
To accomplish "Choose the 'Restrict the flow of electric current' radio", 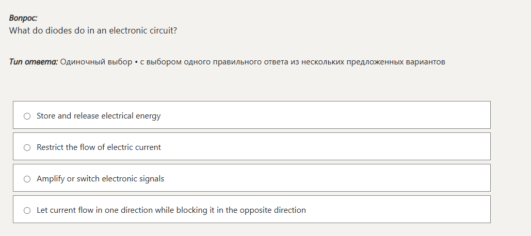I will 27,147.
